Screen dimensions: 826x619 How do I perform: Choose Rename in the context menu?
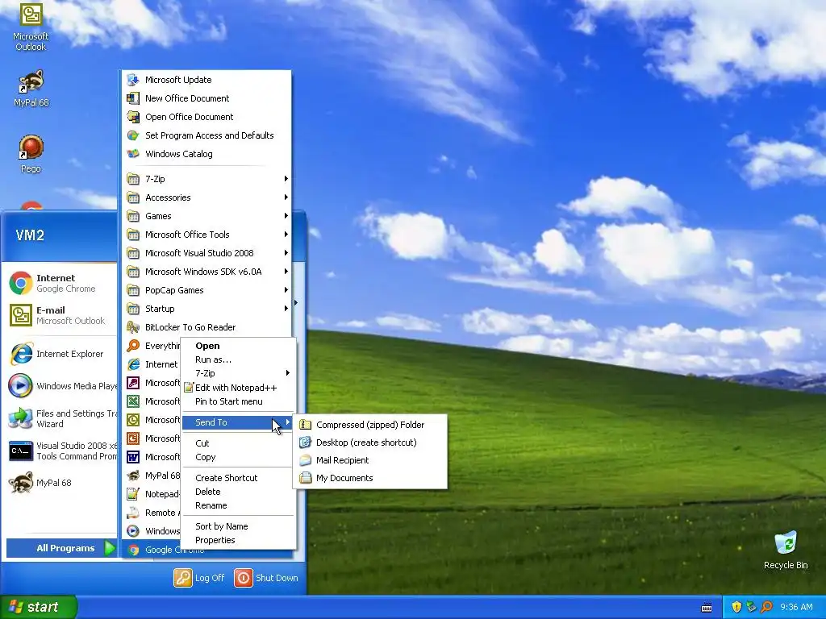coord(238,505)
